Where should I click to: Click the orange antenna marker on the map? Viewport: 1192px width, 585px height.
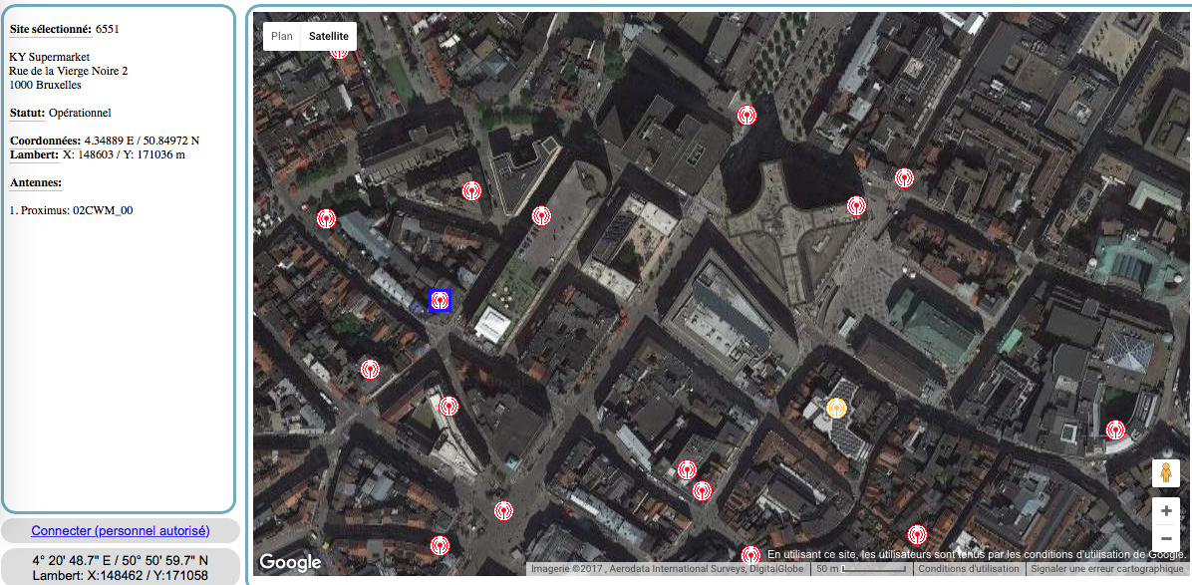point(835,408)
